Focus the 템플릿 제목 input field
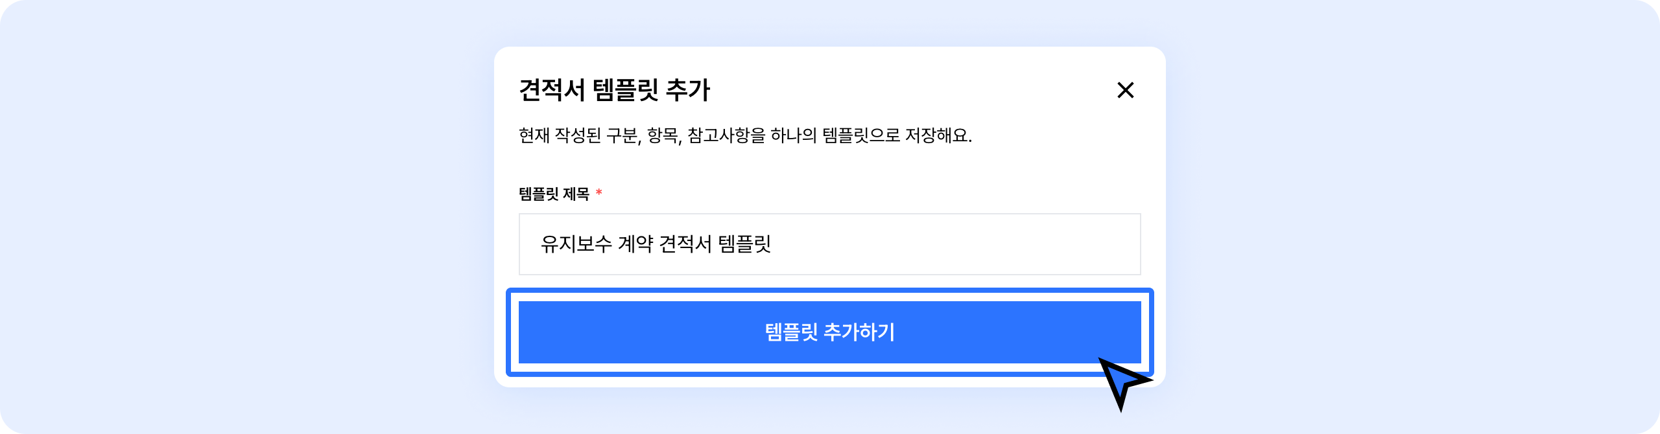 (x=829, y=244)
